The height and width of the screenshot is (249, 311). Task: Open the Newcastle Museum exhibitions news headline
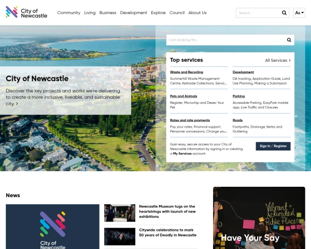[167, 212]
